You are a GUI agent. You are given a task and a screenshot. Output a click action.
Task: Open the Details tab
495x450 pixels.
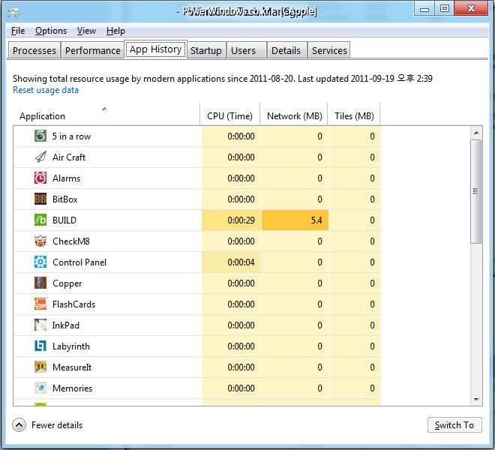click(x=286, y=50)
